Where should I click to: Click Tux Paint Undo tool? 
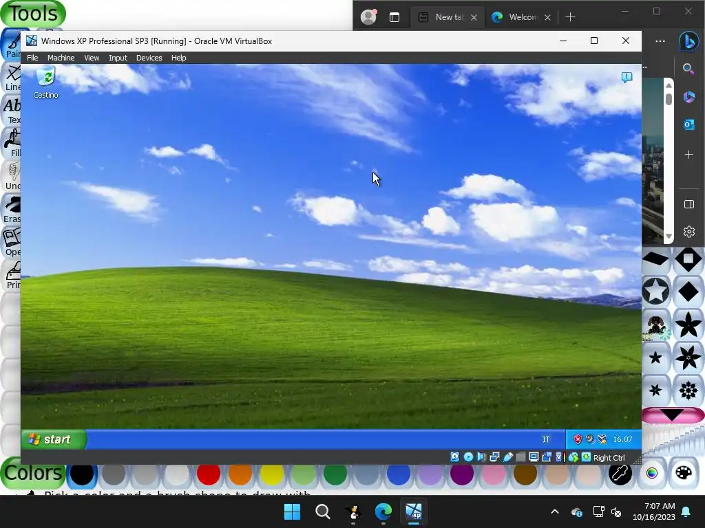tap(12, 177)
